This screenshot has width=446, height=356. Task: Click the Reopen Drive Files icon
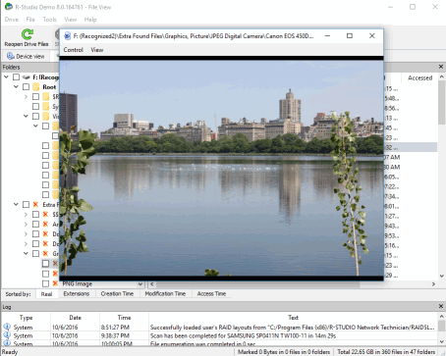coord(28,34)
